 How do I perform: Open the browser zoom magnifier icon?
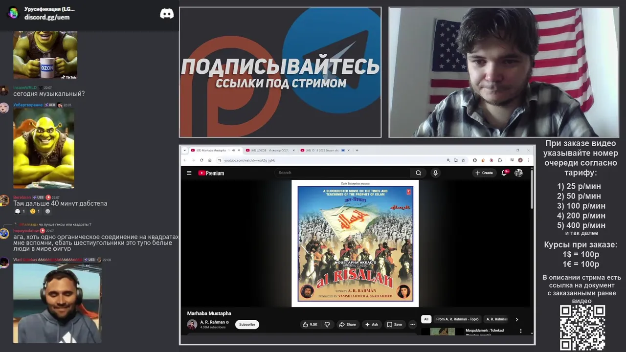(x=448, y=160)
